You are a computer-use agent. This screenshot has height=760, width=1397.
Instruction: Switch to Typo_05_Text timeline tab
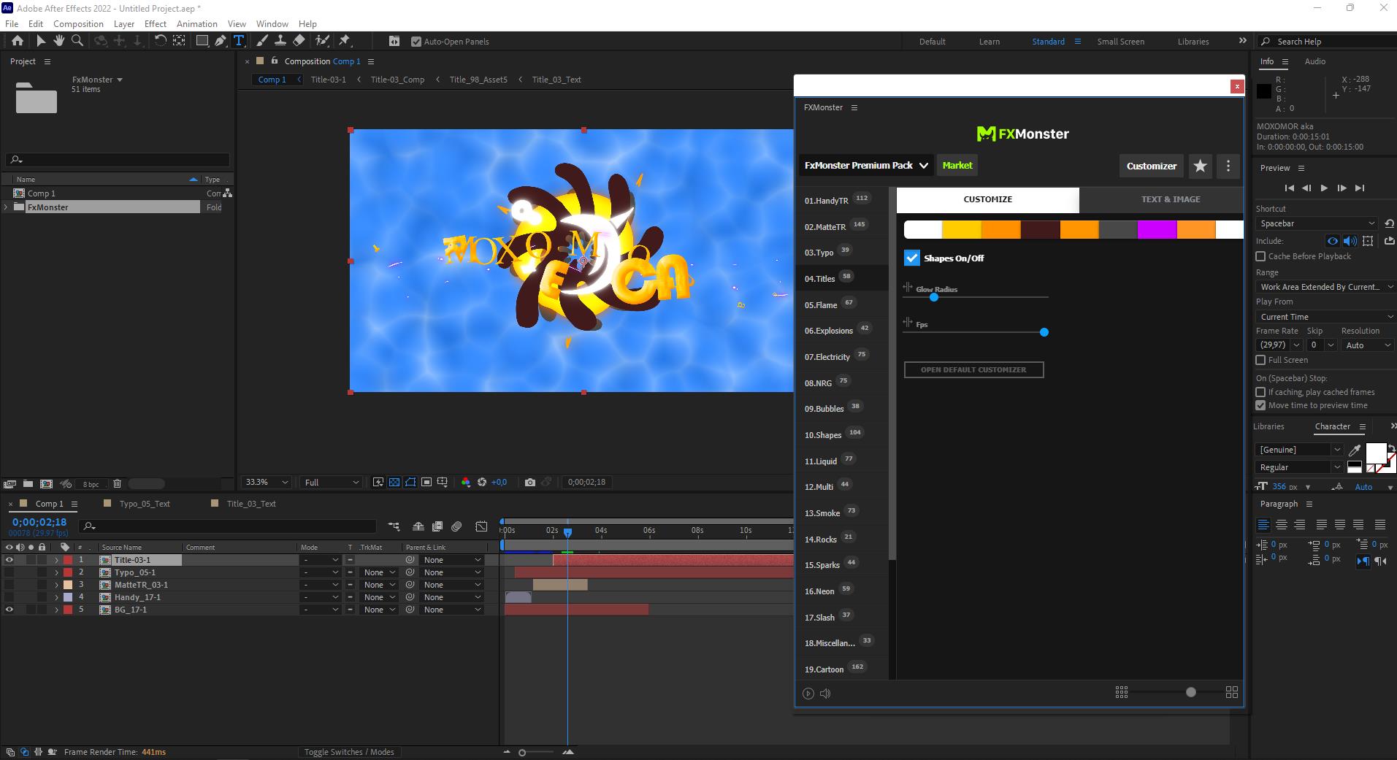click(145, 504)
